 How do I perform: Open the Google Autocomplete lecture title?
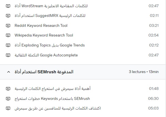pos(46,55)
